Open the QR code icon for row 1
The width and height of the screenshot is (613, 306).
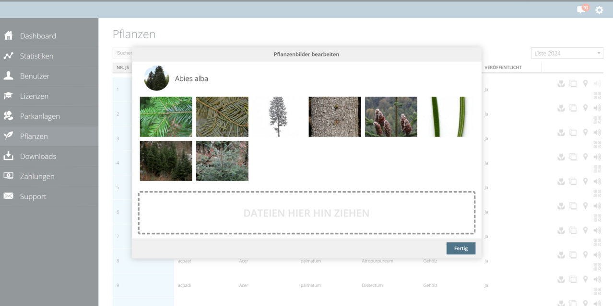tap(597, 95)
